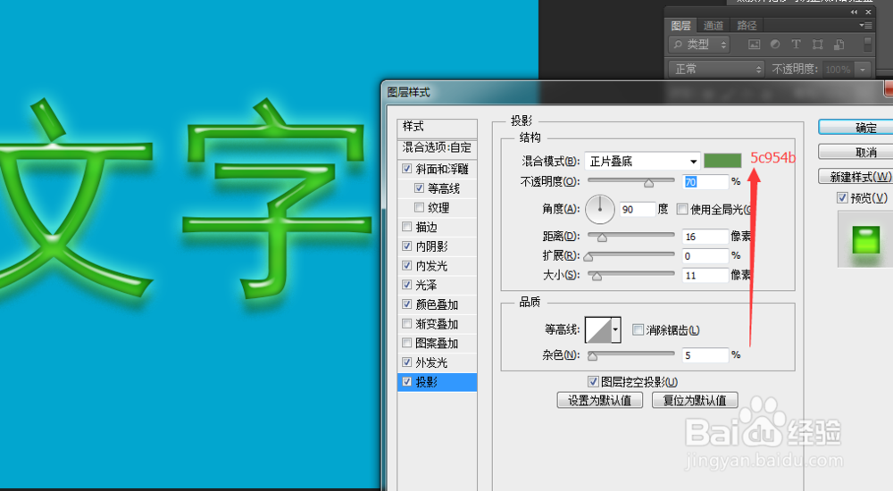Click the spread field showing 0

[705, 255]
